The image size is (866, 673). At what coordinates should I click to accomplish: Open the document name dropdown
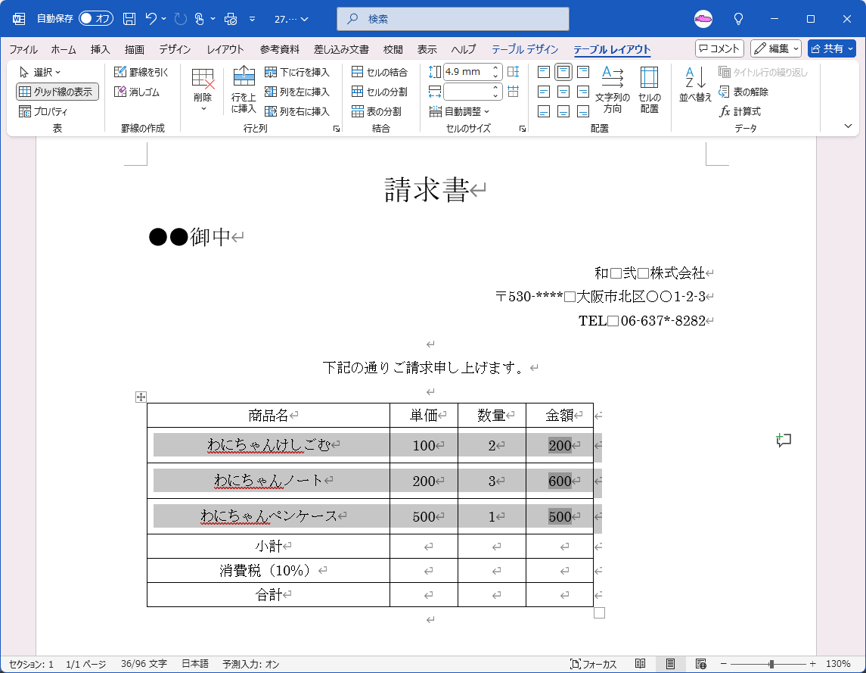coord(292,19)
